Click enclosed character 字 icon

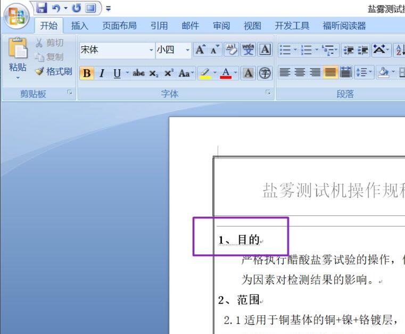tap(265, 73)
